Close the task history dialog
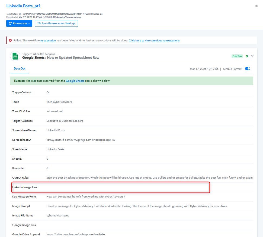This screenshot has height=237, width=263. pos(256,6)
